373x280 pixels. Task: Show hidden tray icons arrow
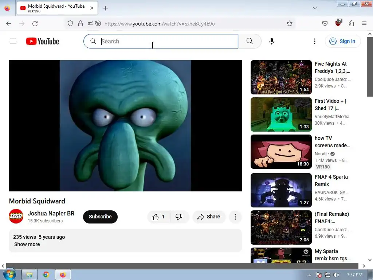point(310,275)
